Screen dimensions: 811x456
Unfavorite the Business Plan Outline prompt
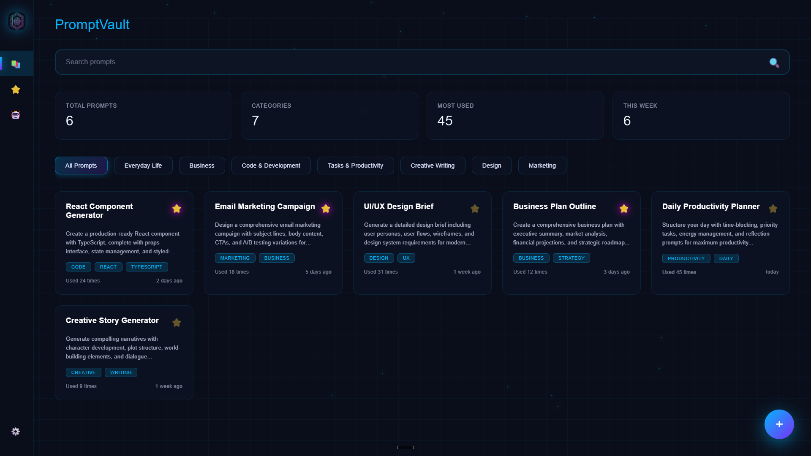[624, 209]
